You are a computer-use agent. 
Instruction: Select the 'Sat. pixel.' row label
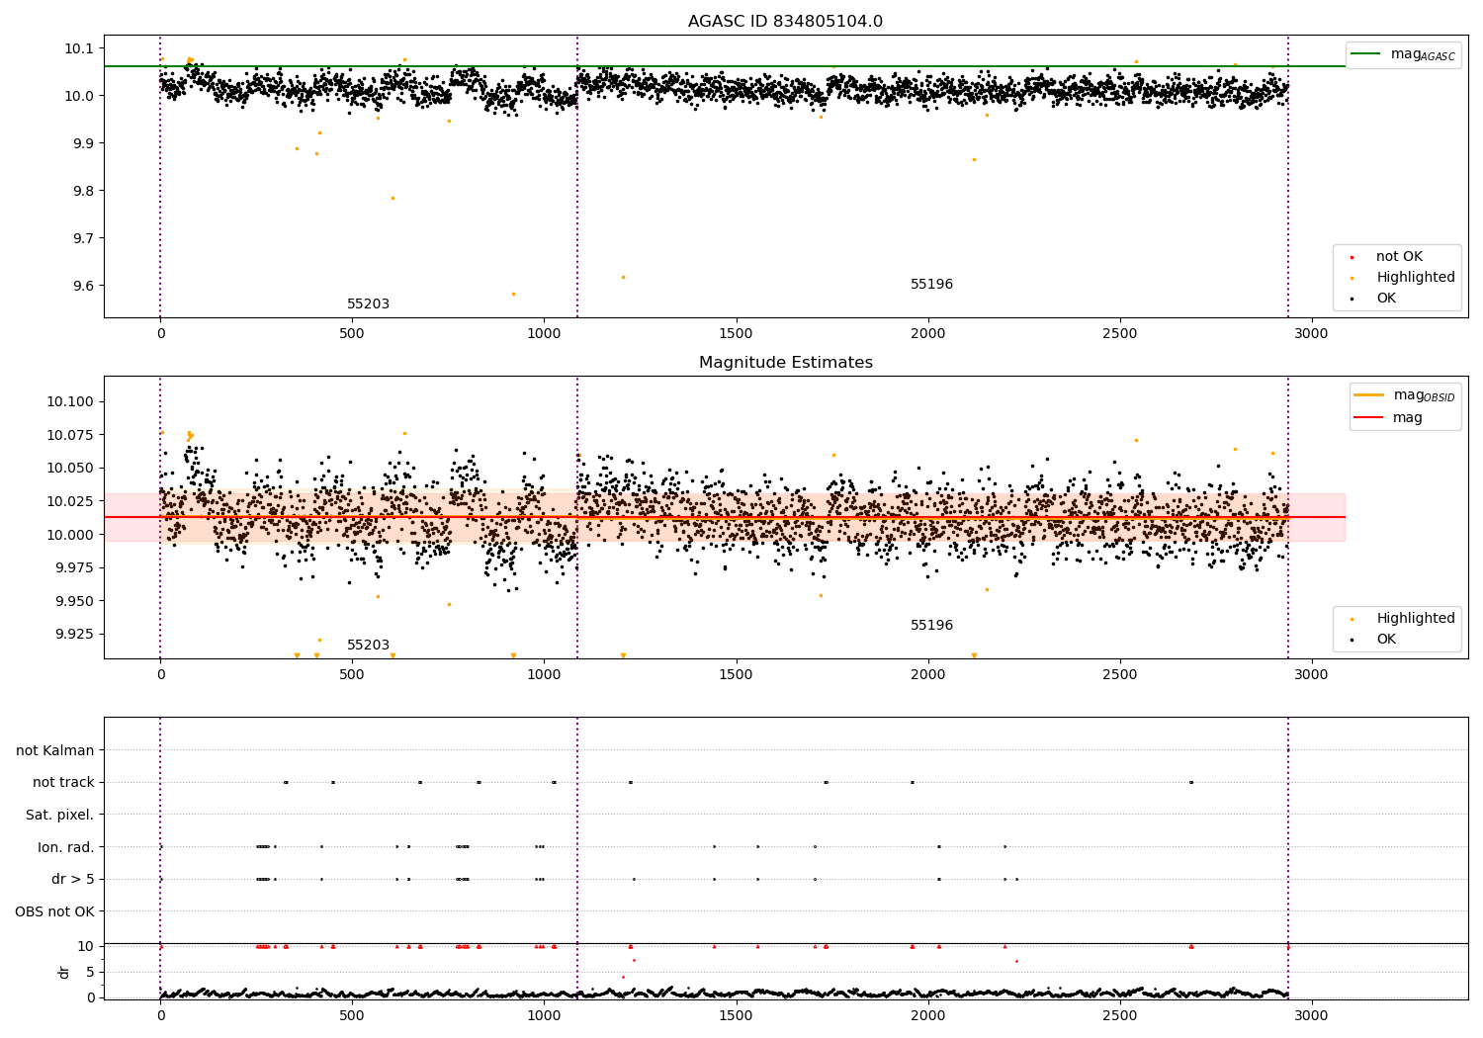[60, 816]
